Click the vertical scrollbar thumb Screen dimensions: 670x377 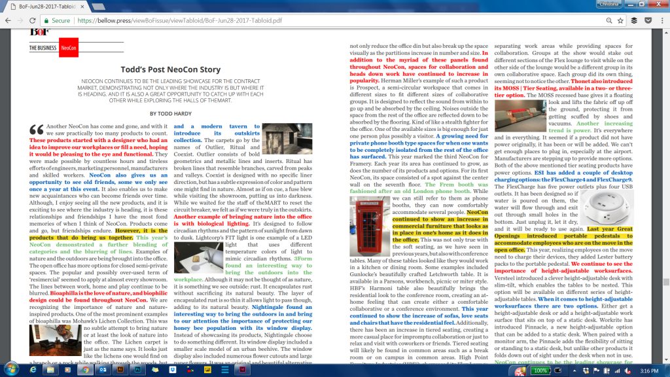point(666,281)
